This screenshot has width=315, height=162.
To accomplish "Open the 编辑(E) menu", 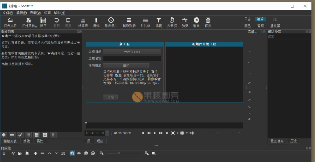I will tap(21, 13).
